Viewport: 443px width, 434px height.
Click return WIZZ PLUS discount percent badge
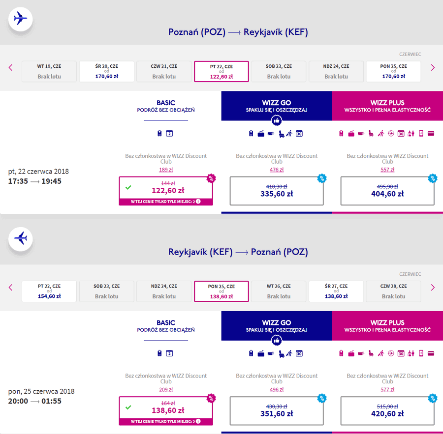pos(433,398)
